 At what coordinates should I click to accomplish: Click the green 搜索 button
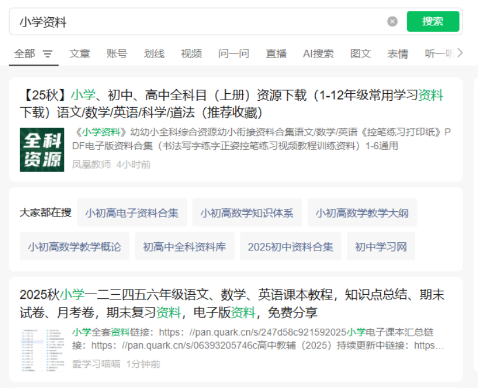[x=433, y=21]
